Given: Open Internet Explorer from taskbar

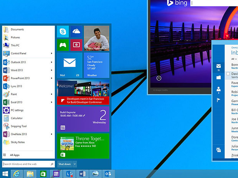Looking at the screenshot, I should point(17,174).
